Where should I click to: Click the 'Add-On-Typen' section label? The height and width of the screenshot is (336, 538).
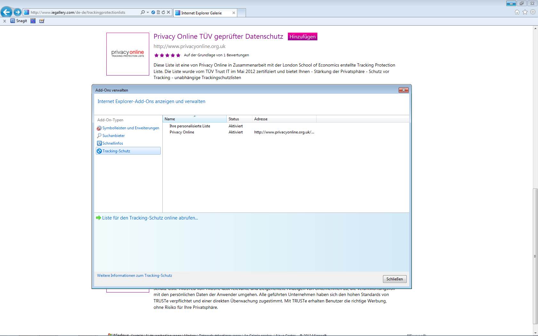110,120
